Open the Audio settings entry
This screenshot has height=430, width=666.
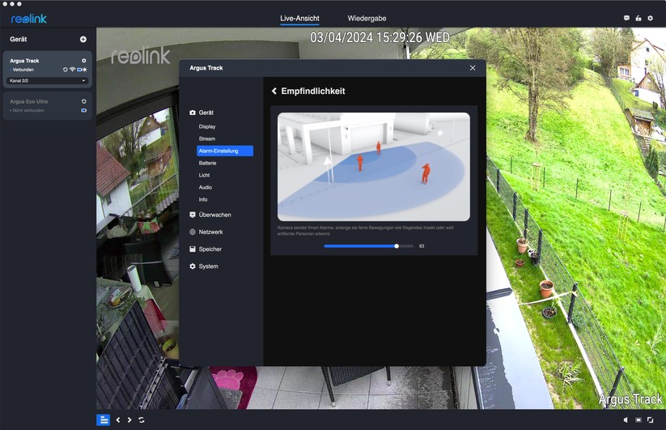(206, 187)
